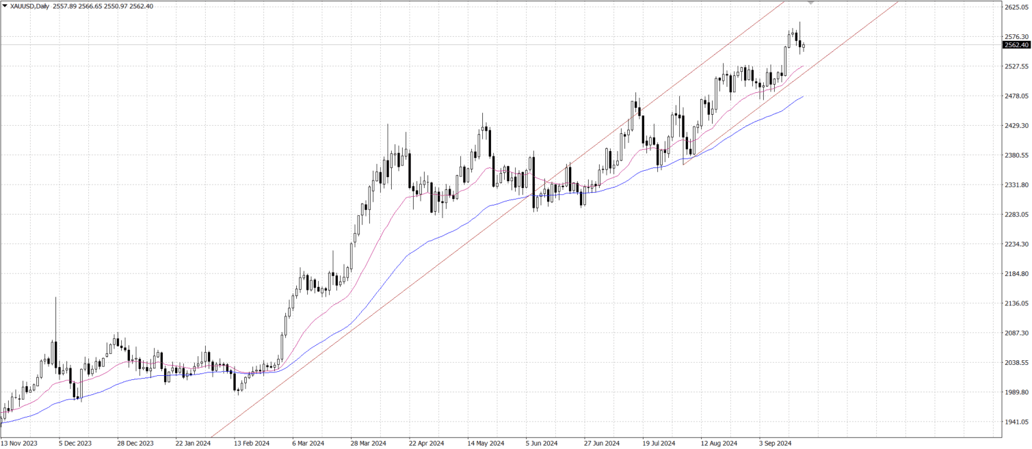Click the 13 Nov 2023 date label
The image size is (1032, 449).
(19, 444)
